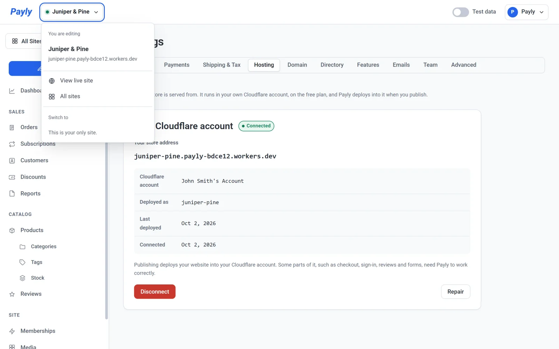Open Memberships in the sidebar
Image resolution: width=559 pixels, height=349 pixels.
(x=38, y=331)
